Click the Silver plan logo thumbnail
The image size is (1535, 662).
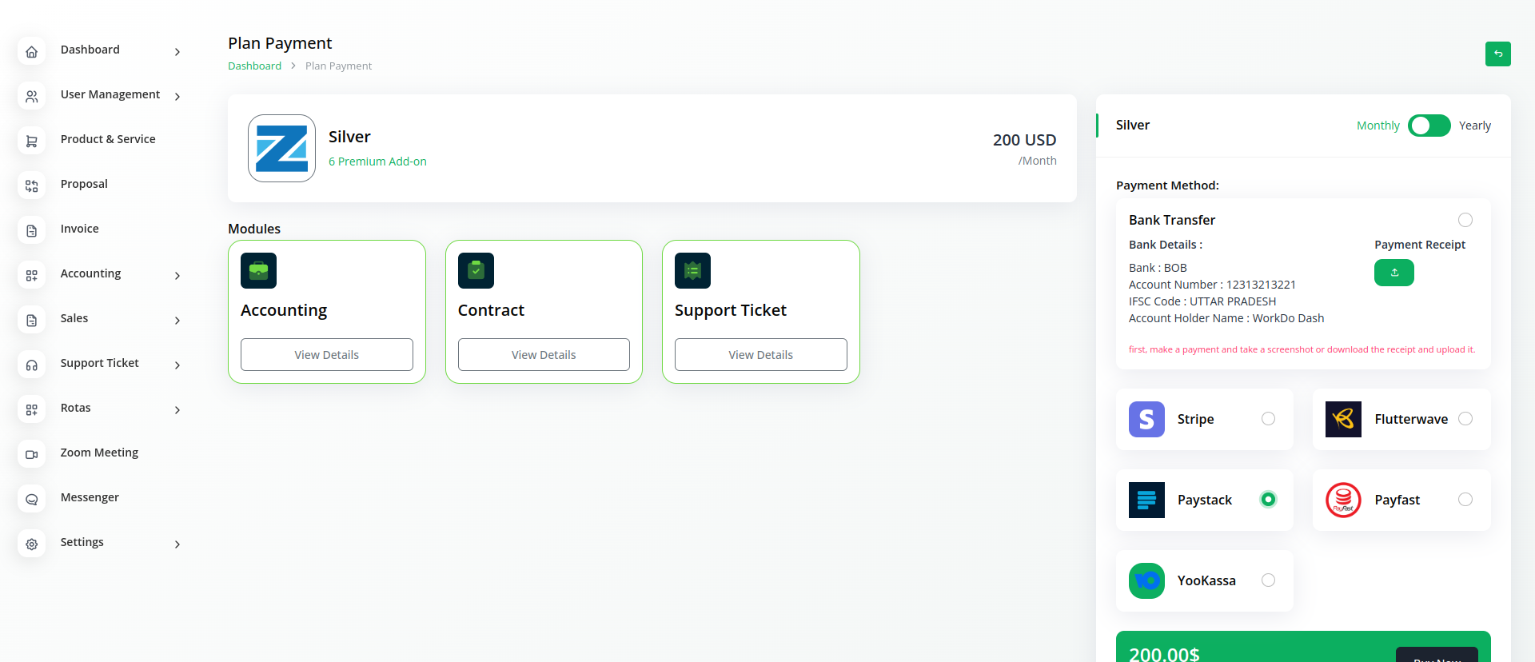[281, 148]
